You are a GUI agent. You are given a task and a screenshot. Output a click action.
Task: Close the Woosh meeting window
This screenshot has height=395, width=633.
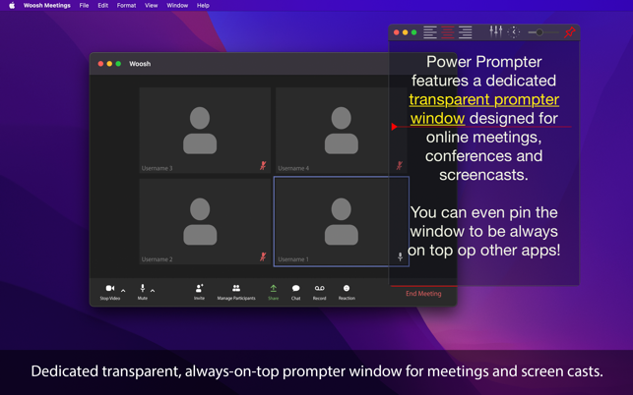[100, 64]
